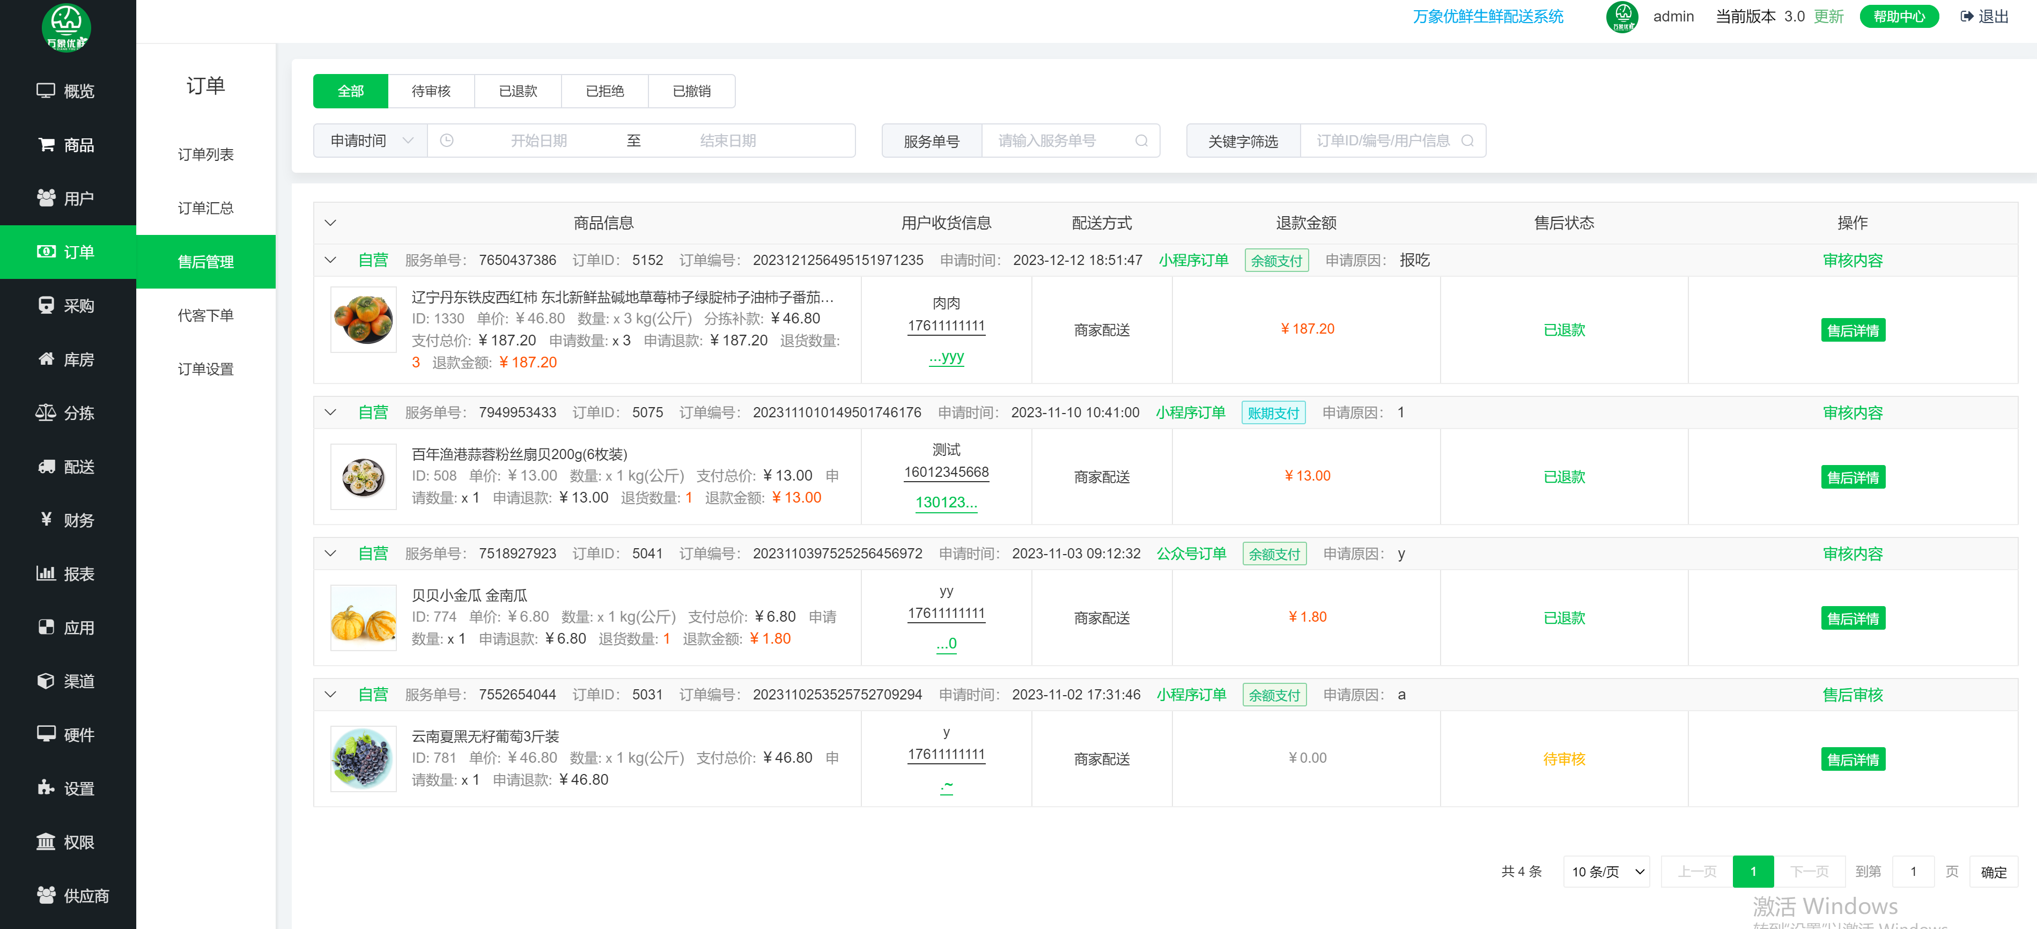Click the pumpkin product thumbnail
Image resolution: width=2037 pixels, height=929 pixels.
(x=363, y=617)
